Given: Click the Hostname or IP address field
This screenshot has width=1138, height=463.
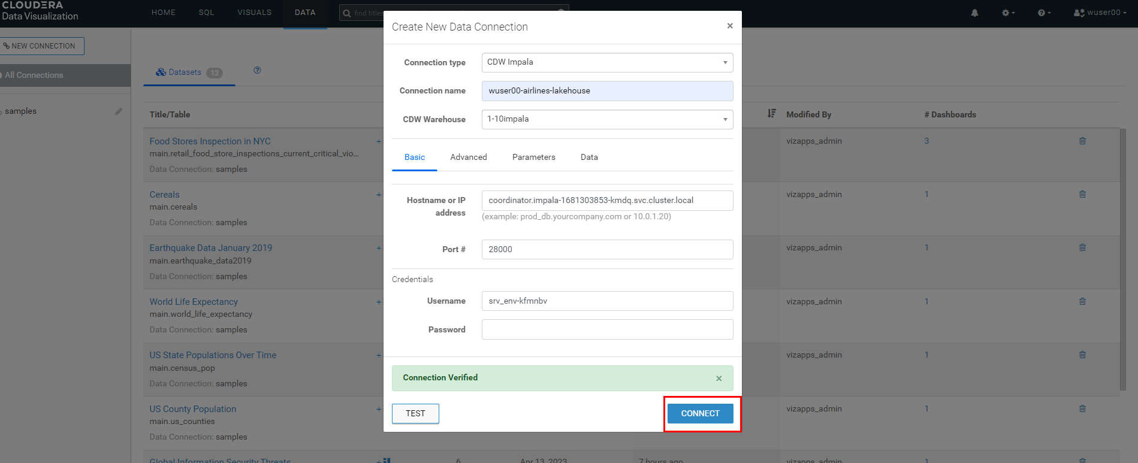Looking at the screenshot, I should click(607, 201).
